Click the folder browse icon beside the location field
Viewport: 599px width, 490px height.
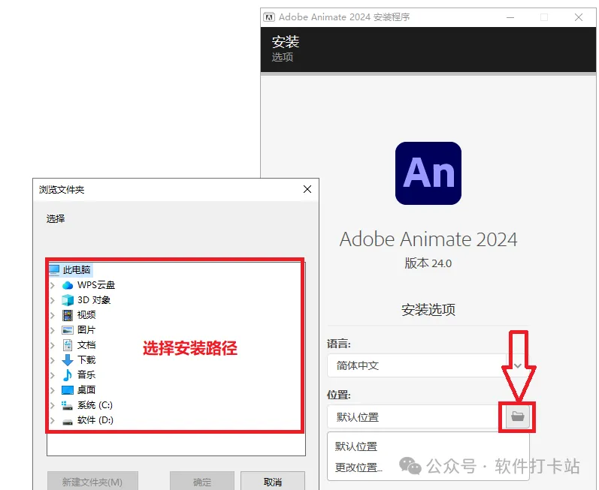point(518,416)
